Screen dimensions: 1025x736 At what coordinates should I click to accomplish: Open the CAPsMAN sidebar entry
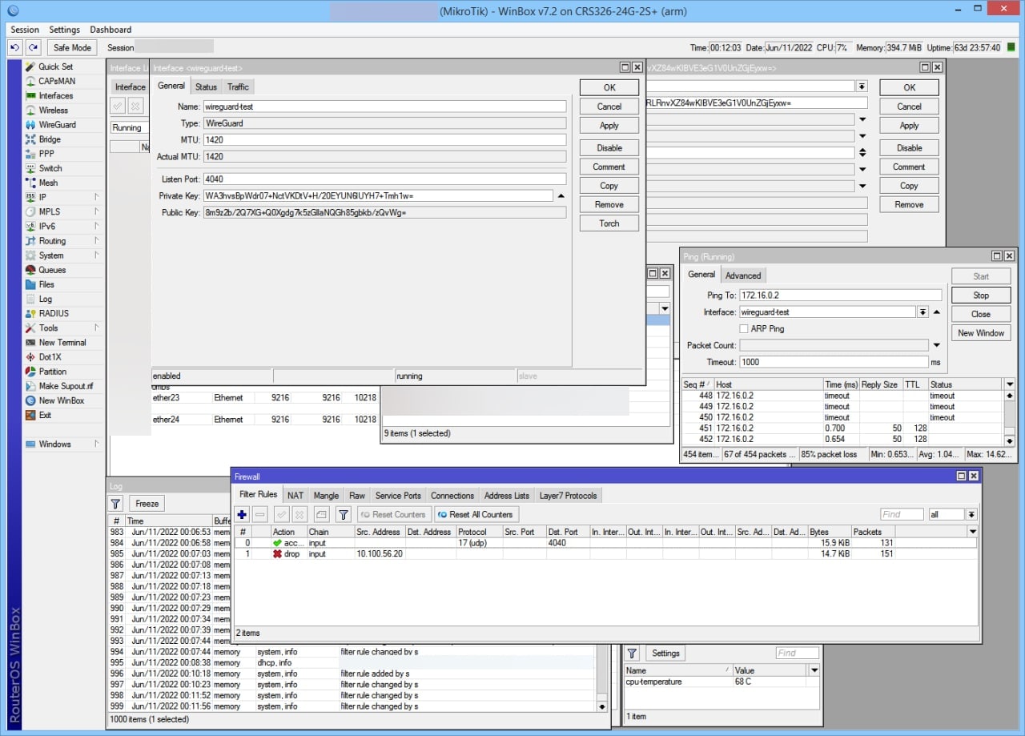[57, 81]
